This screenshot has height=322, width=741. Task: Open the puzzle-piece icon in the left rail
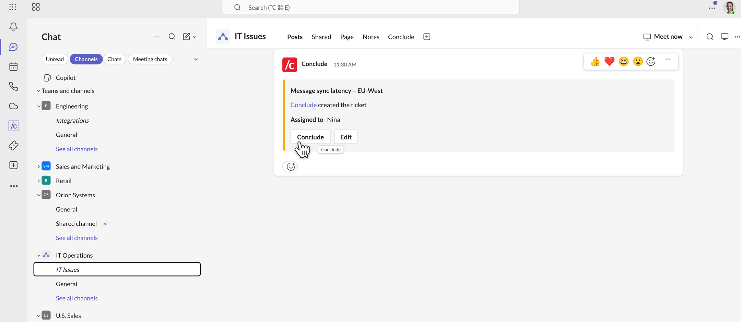tap(13, 146)
